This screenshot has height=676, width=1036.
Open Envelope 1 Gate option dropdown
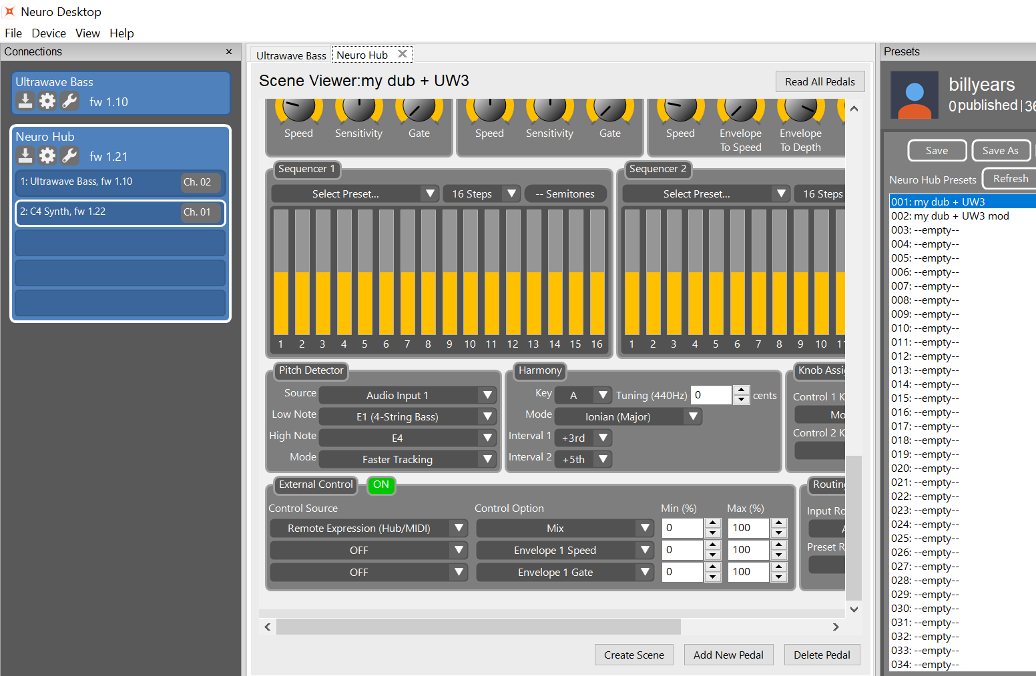tap(565, 572)
